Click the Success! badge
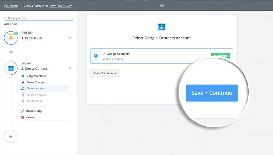The height and width of the screenshot is (155, 273). (220, 56)
